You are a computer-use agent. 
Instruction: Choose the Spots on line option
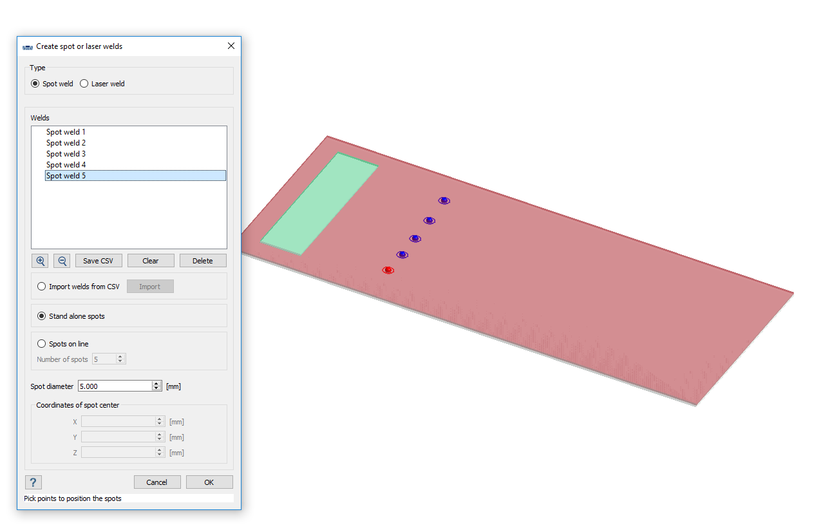click(x=42, y=344)
